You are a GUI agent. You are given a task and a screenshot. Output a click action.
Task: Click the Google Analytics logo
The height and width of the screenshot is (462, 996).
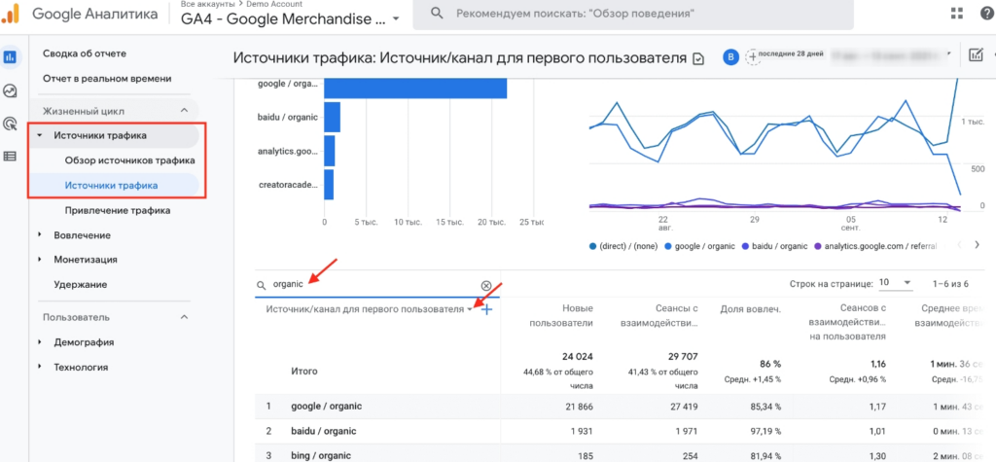click(x=10, y=14)
